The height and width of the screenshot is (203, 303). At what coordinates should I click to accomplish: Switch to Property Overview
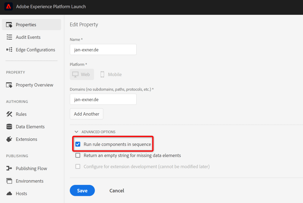click(x=33, y=85)
